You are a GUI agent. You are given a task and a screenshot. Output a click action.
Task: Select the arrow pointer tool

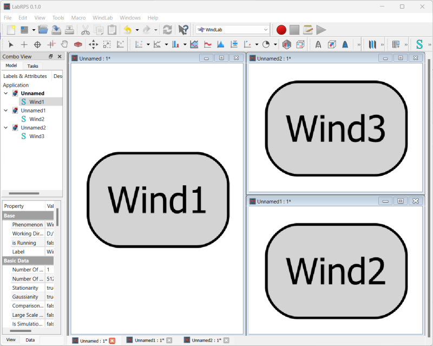click(x=11, y=44)
